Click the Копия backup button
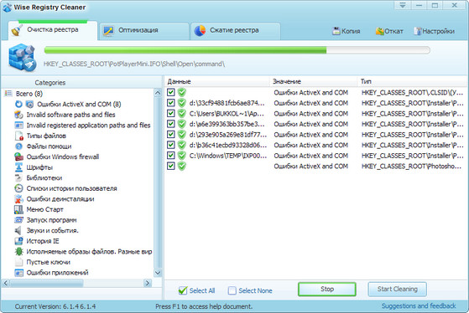Viewport: 469px width, 313px height. 346,31
